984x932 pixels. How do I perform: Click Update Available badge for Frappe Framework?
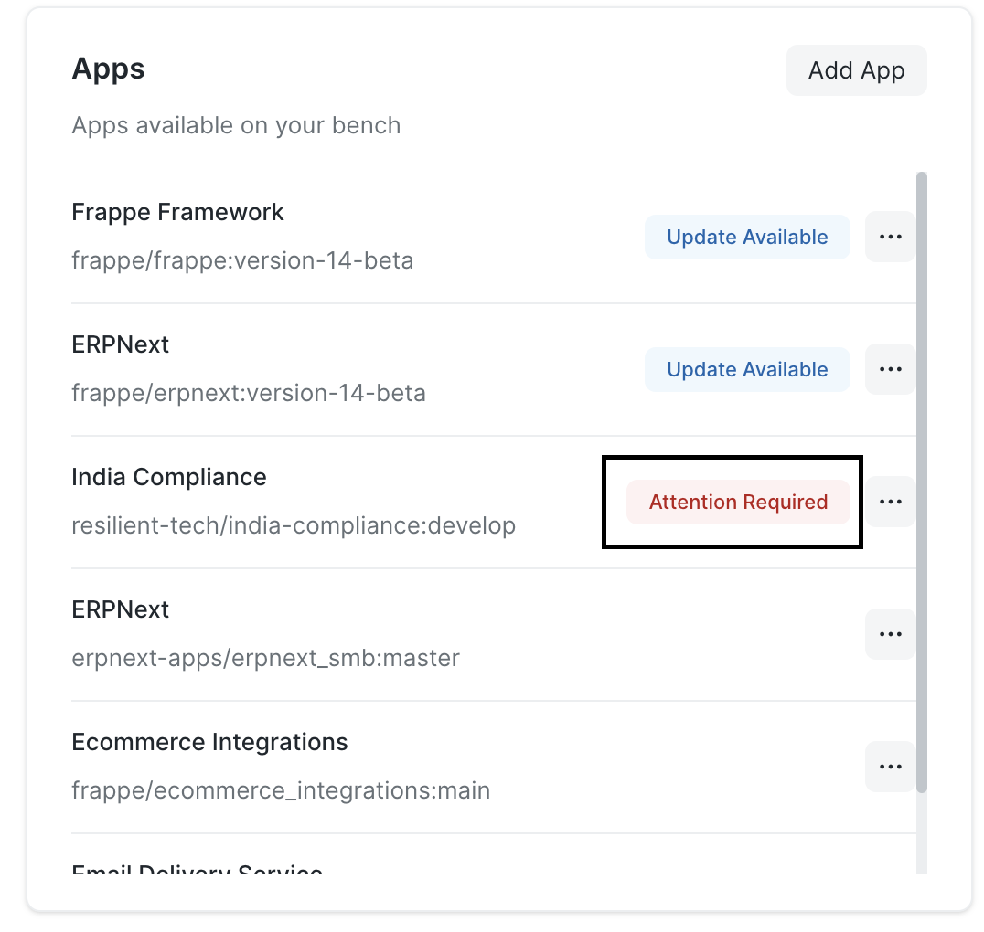(x=747, y=238)
